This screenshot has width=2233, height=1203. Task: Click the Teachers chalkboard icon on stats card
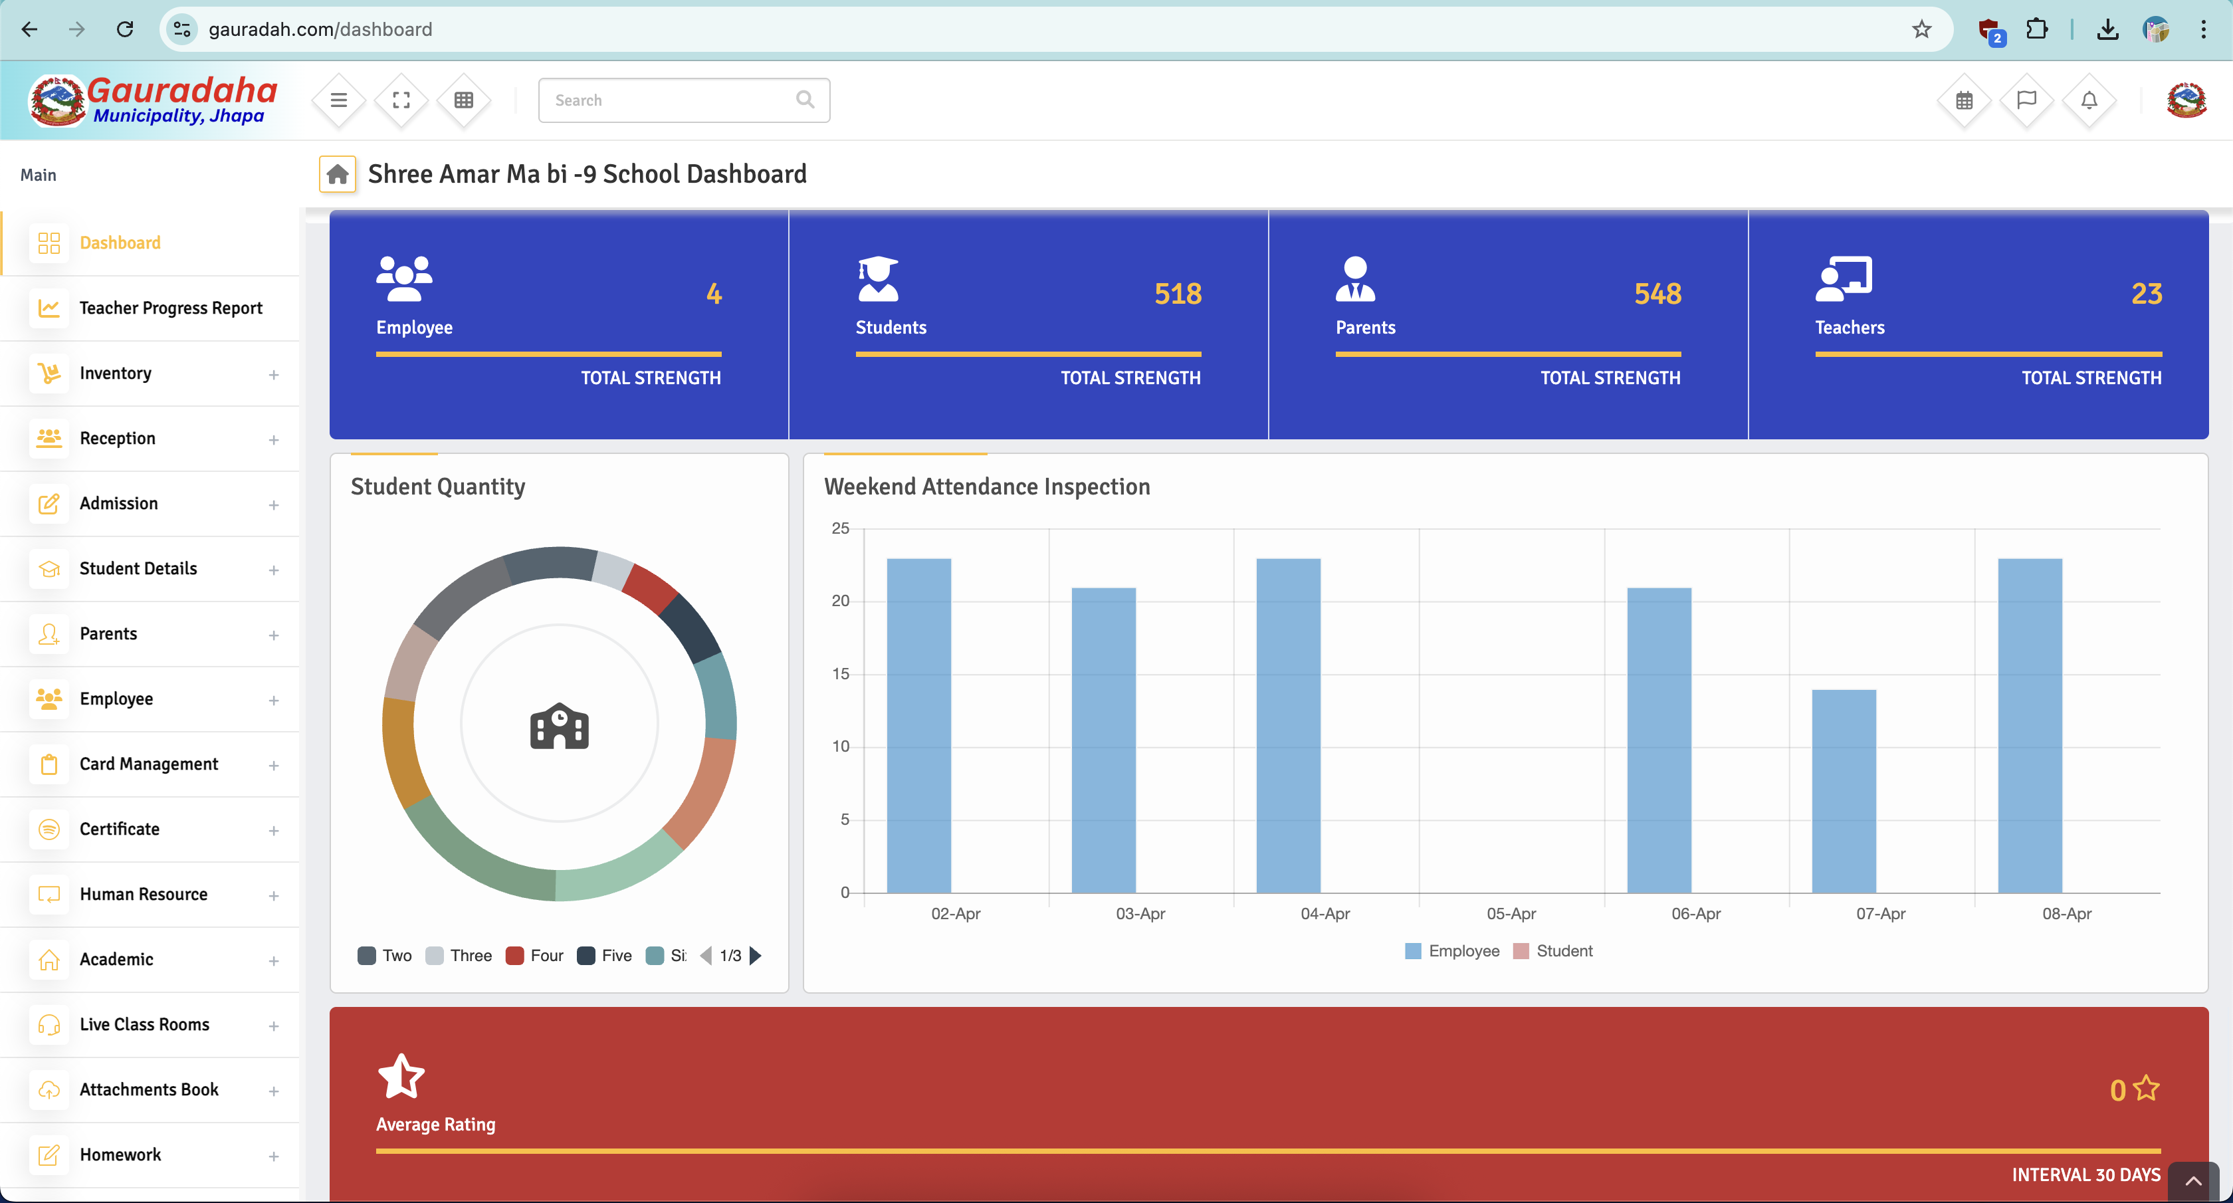point(1844,278)
